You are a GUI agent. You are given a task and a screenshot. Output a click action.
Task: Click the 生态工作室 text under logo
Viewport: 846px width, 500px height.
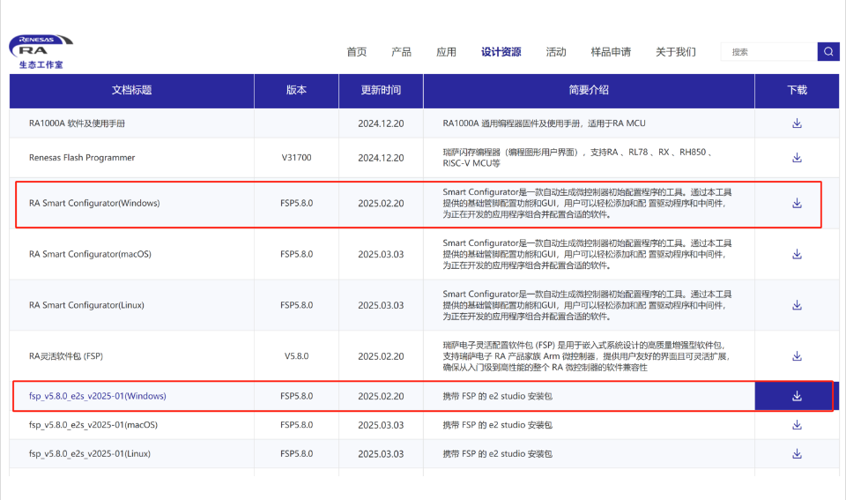pyautogui.click(x=41, y=64)
